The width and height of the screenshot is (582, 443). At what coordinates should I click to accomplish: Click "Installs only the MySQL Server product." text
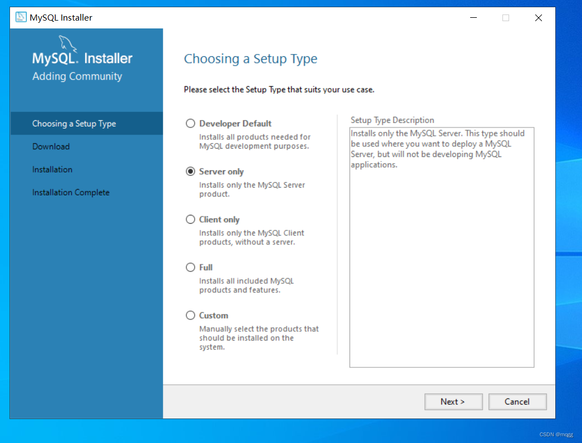click(x=252, y=189)
